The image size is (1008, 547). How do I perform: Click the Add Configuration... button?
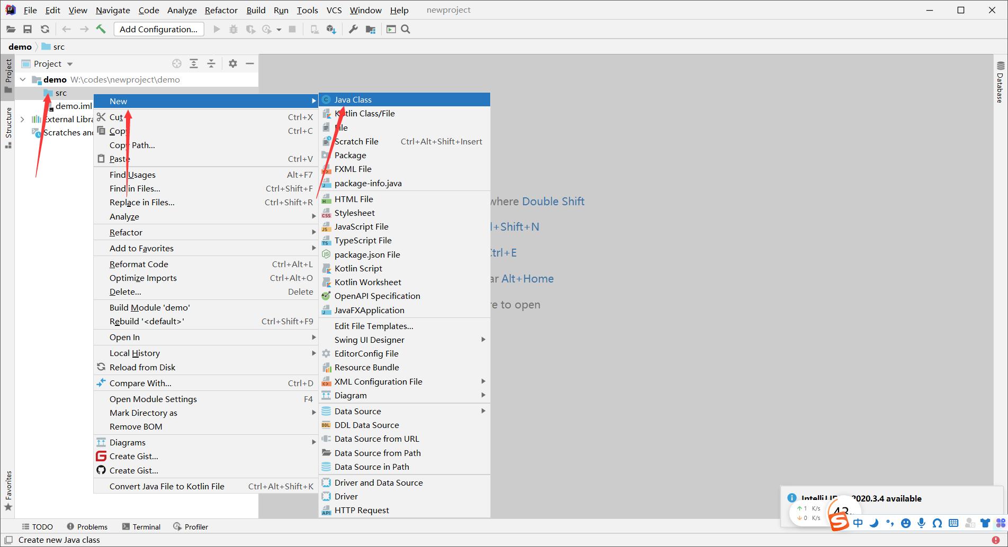[159, 29]
